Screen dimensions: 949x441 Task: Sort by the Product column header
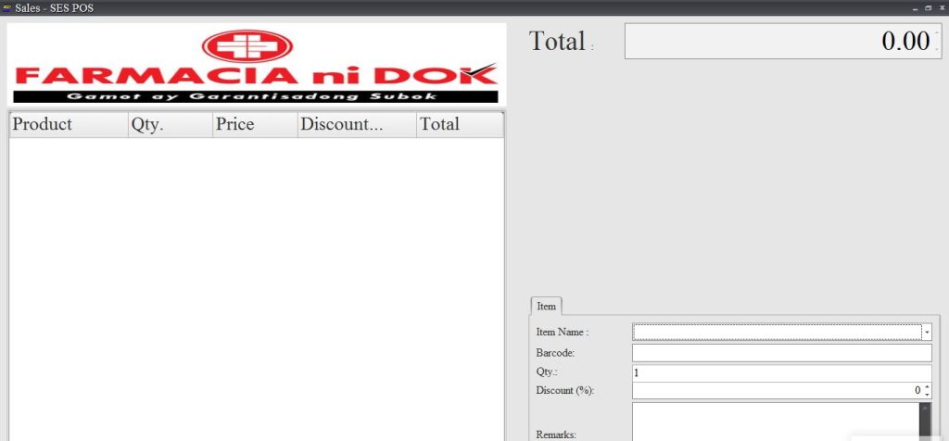68,124
